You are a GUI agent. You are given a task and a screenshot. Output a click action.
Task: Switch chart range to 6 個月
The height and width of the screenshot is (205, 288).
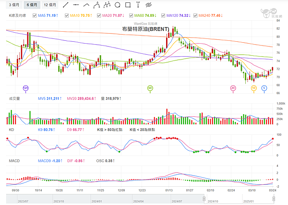tap(32, 5)
